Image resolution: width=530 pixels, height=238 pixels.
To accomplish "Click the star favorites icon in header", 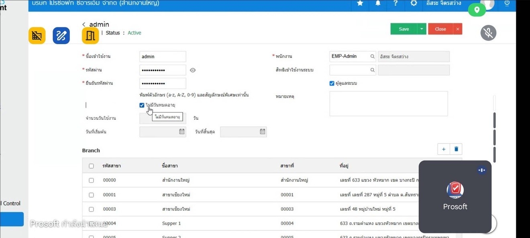I will tap(360, 3).
